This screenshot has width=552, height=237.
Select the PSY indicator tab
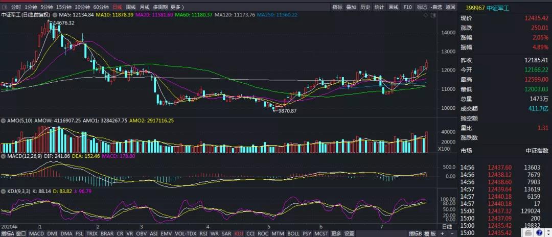click(x=307, y=233)
